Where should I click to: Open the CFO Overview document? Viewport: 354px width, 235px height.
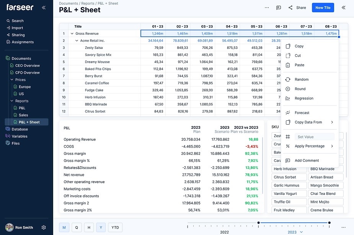click(x=25, y=73)
